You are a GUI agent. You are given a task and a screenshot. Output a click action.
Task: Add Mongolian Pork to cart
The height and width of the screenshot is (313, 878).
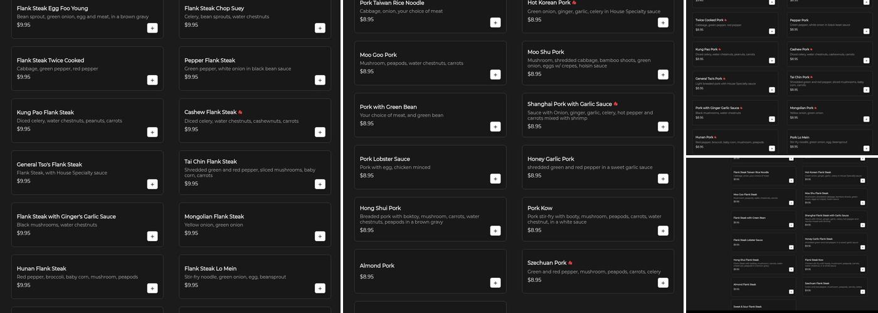(x=867, y=119)
